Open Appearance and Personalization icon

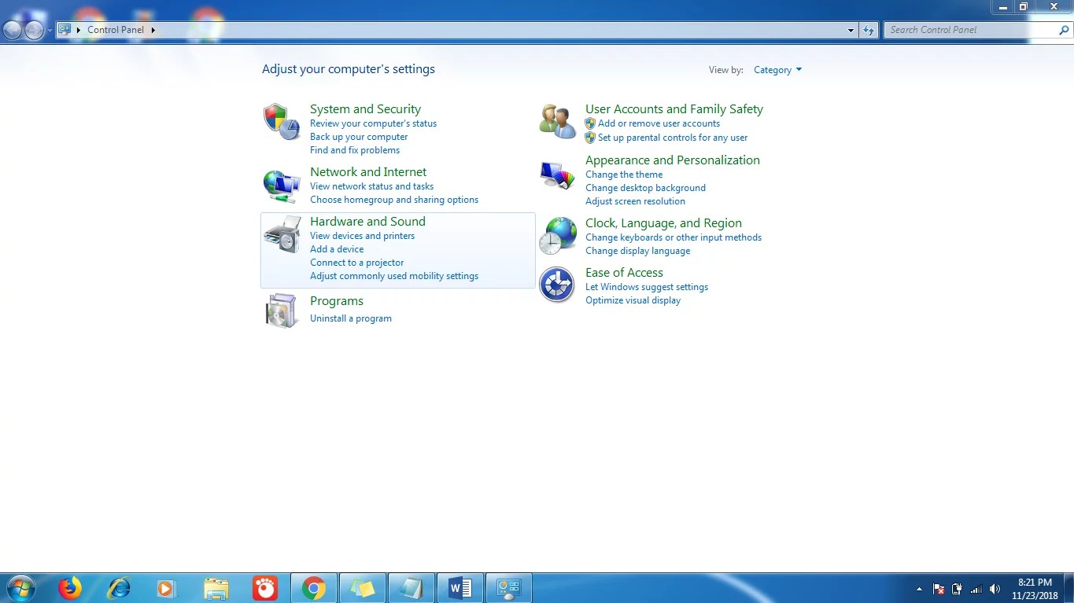(557, 175)
